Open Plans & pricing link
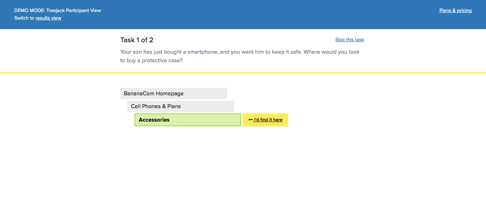This screenshot has height=202, width=486. (x=455, y=11)
